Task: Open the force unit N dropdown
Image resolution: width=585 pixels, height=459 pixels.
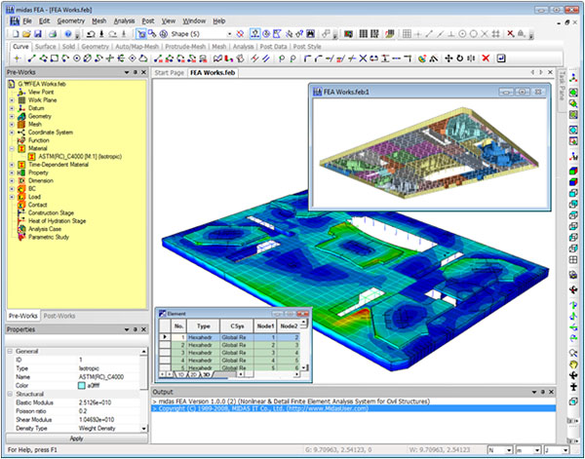Action: (x=509, y=450)
